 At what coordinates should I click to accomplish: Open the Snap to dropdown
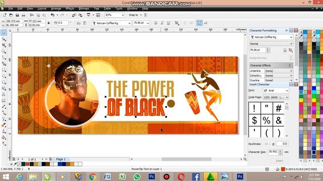click(x=141, y=15)
